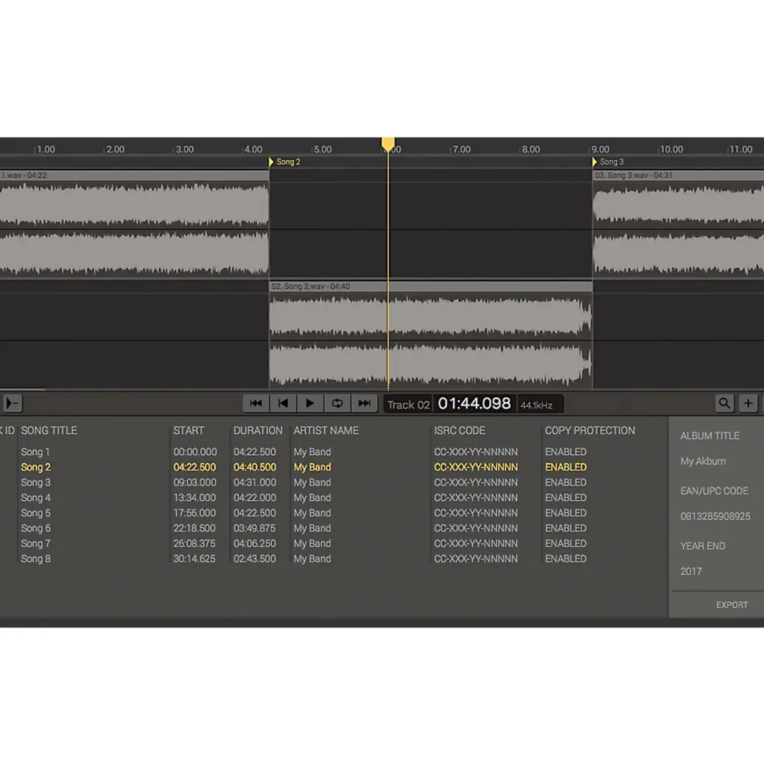
Task: Click the COPY PROTECTION column header
Action: 590,430
